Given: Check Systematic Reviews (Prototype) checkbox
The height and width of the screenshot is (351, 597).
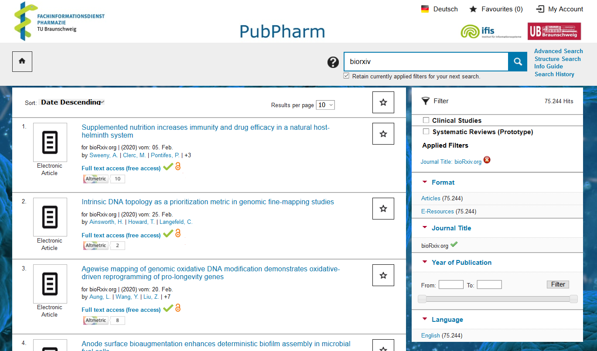Looking at the screenshot, I should coord(426,132).
